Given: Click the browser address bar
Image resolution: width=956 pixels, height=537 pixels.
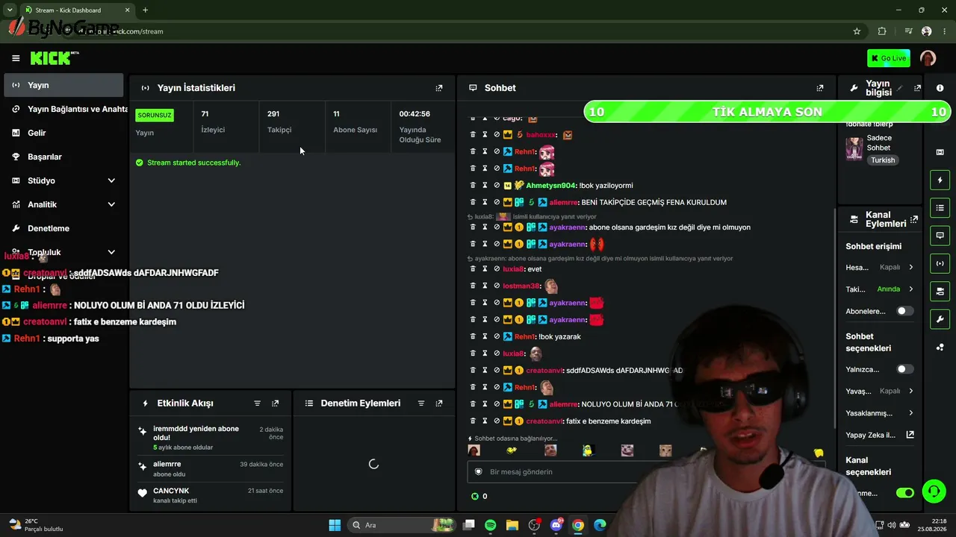Looking at the screenshot, I should pos(478,31).
